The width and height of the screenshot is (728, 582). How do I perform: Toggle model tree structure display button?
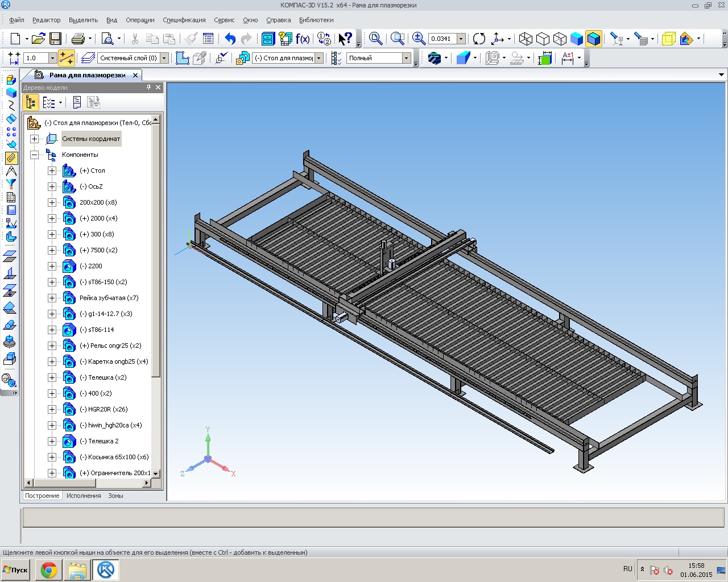(x=31, y=102)
